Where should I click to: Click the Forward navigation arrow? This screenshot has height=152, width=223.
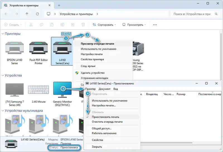pyautogui.click(x=17, y=14)
